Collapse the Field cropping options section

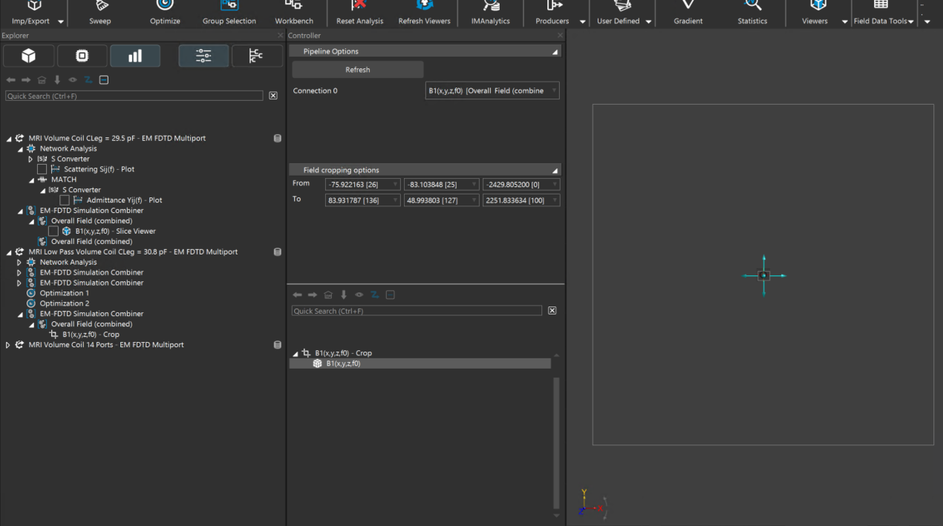[x=555, y=171]
